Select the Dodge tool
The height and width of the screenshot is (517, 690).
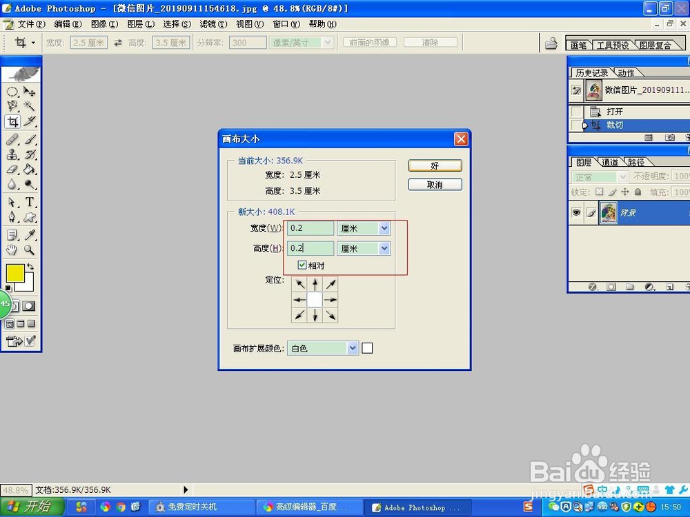pyautogui.click(x=29, y=184)
